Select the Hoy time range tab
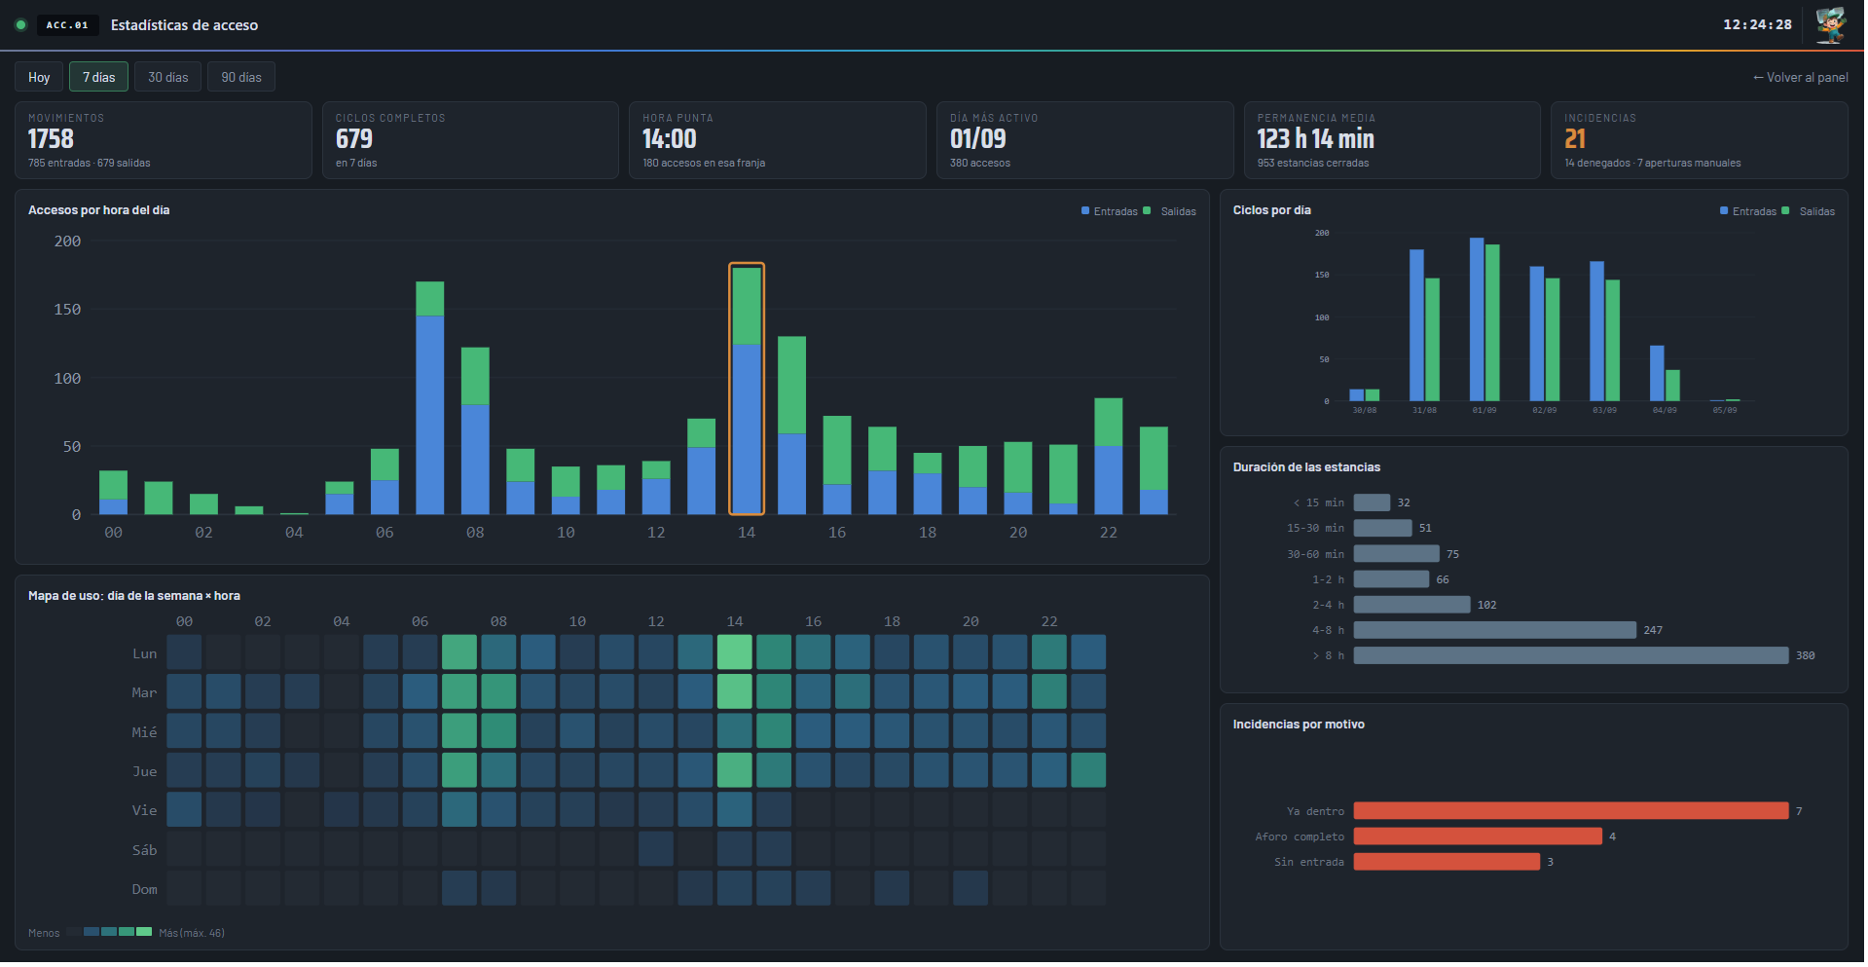The height and width of the screenshot is (967, 1868). coord(39,77)
